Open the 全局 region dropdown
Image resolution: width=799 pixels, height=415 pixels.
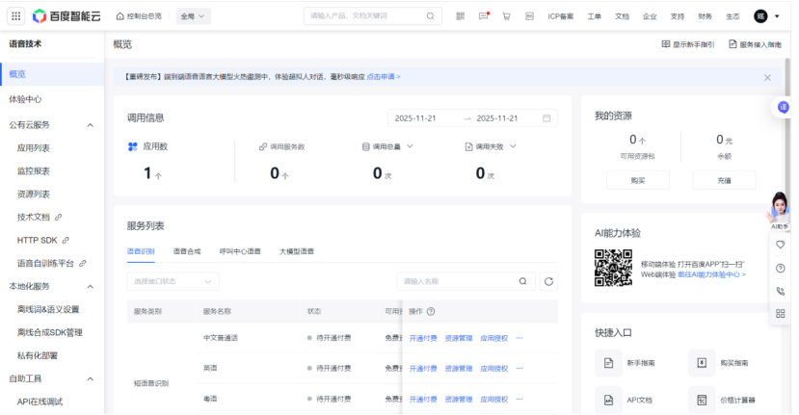coord(193,16)
